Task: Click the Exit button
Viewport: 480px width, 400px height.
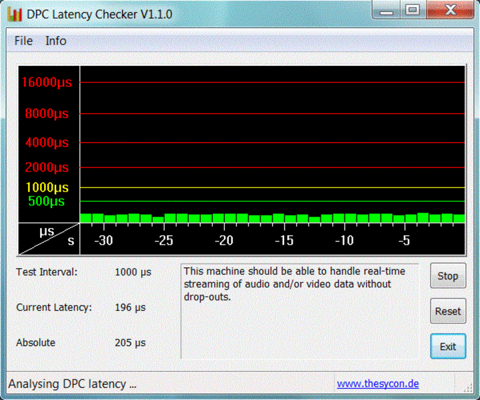Action: pyautogui.click(x=448, y=347)
